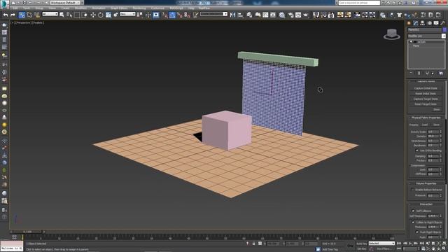Open the Workspace Default dropdown

(x=66, y=3)
